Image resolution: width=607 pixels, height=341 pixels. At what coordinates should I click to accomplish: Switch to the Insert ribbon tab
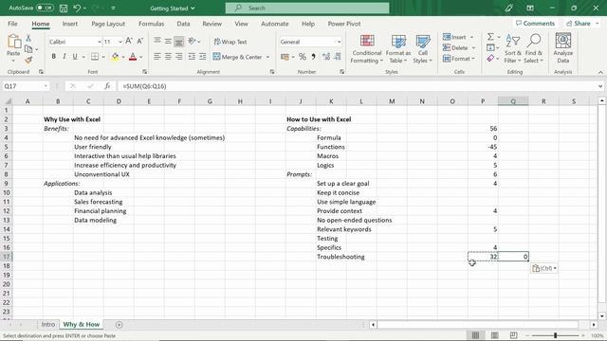click(69, 24)
